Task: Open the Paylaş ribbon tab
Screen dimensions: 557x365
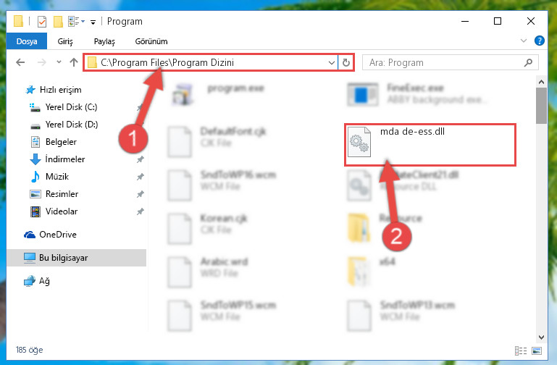Action: click(x=104, y=41)
